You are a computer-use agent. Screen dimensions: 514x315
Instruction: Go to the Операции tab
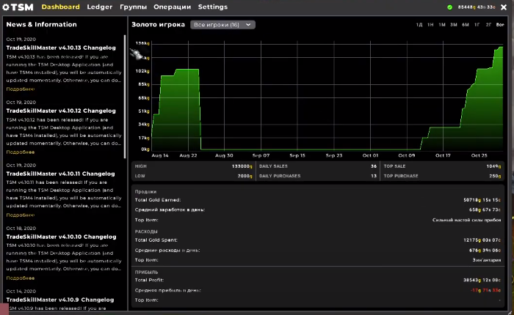point(172,7)
